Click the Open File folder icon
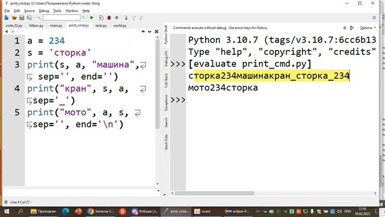 click(14, 17)
